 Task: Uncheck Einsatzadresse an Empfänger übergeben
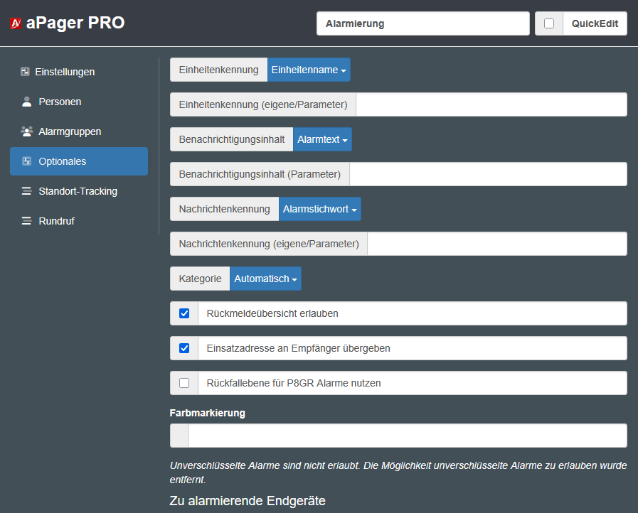point(184,348)
